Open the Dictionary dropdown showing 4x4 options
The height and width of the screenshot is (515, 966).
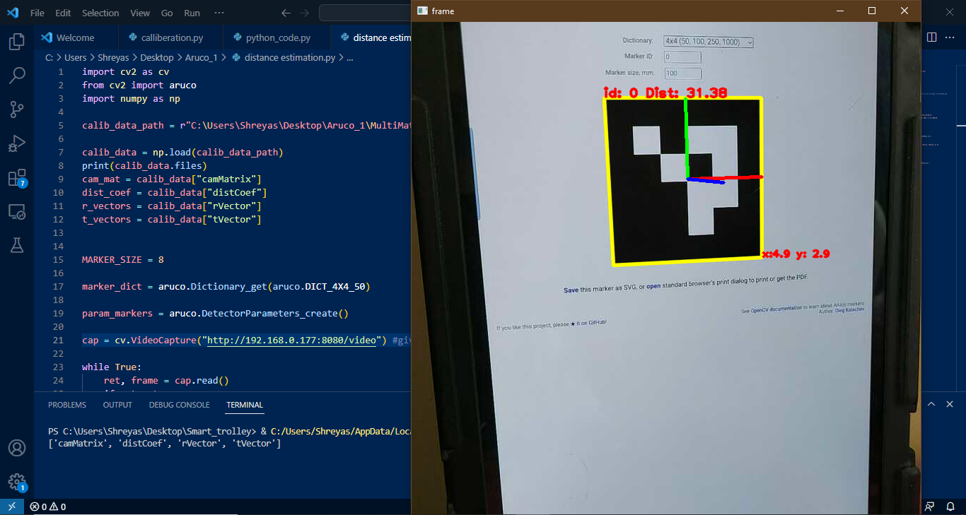coord(707,42)
